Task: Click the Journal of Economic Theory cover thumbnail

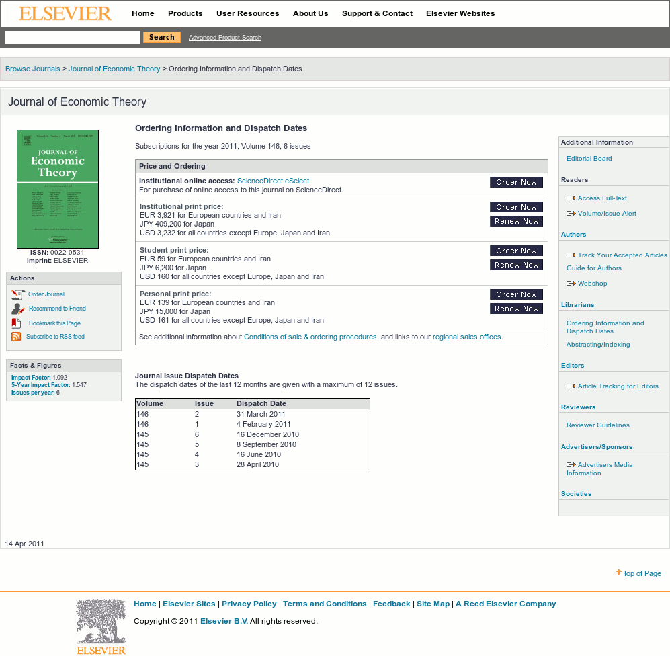Action: click(58, 189)
